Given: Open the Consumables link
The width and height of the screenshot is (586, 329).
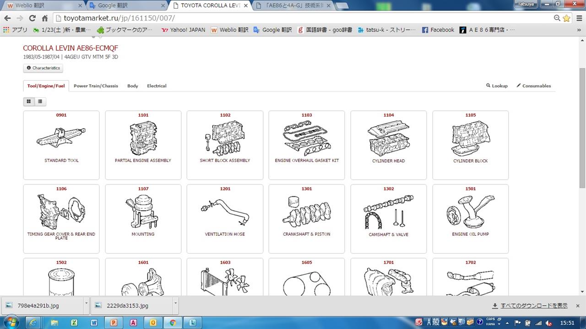Looking at the screenshot, I should pyautogui.click(x=534, y=86).
